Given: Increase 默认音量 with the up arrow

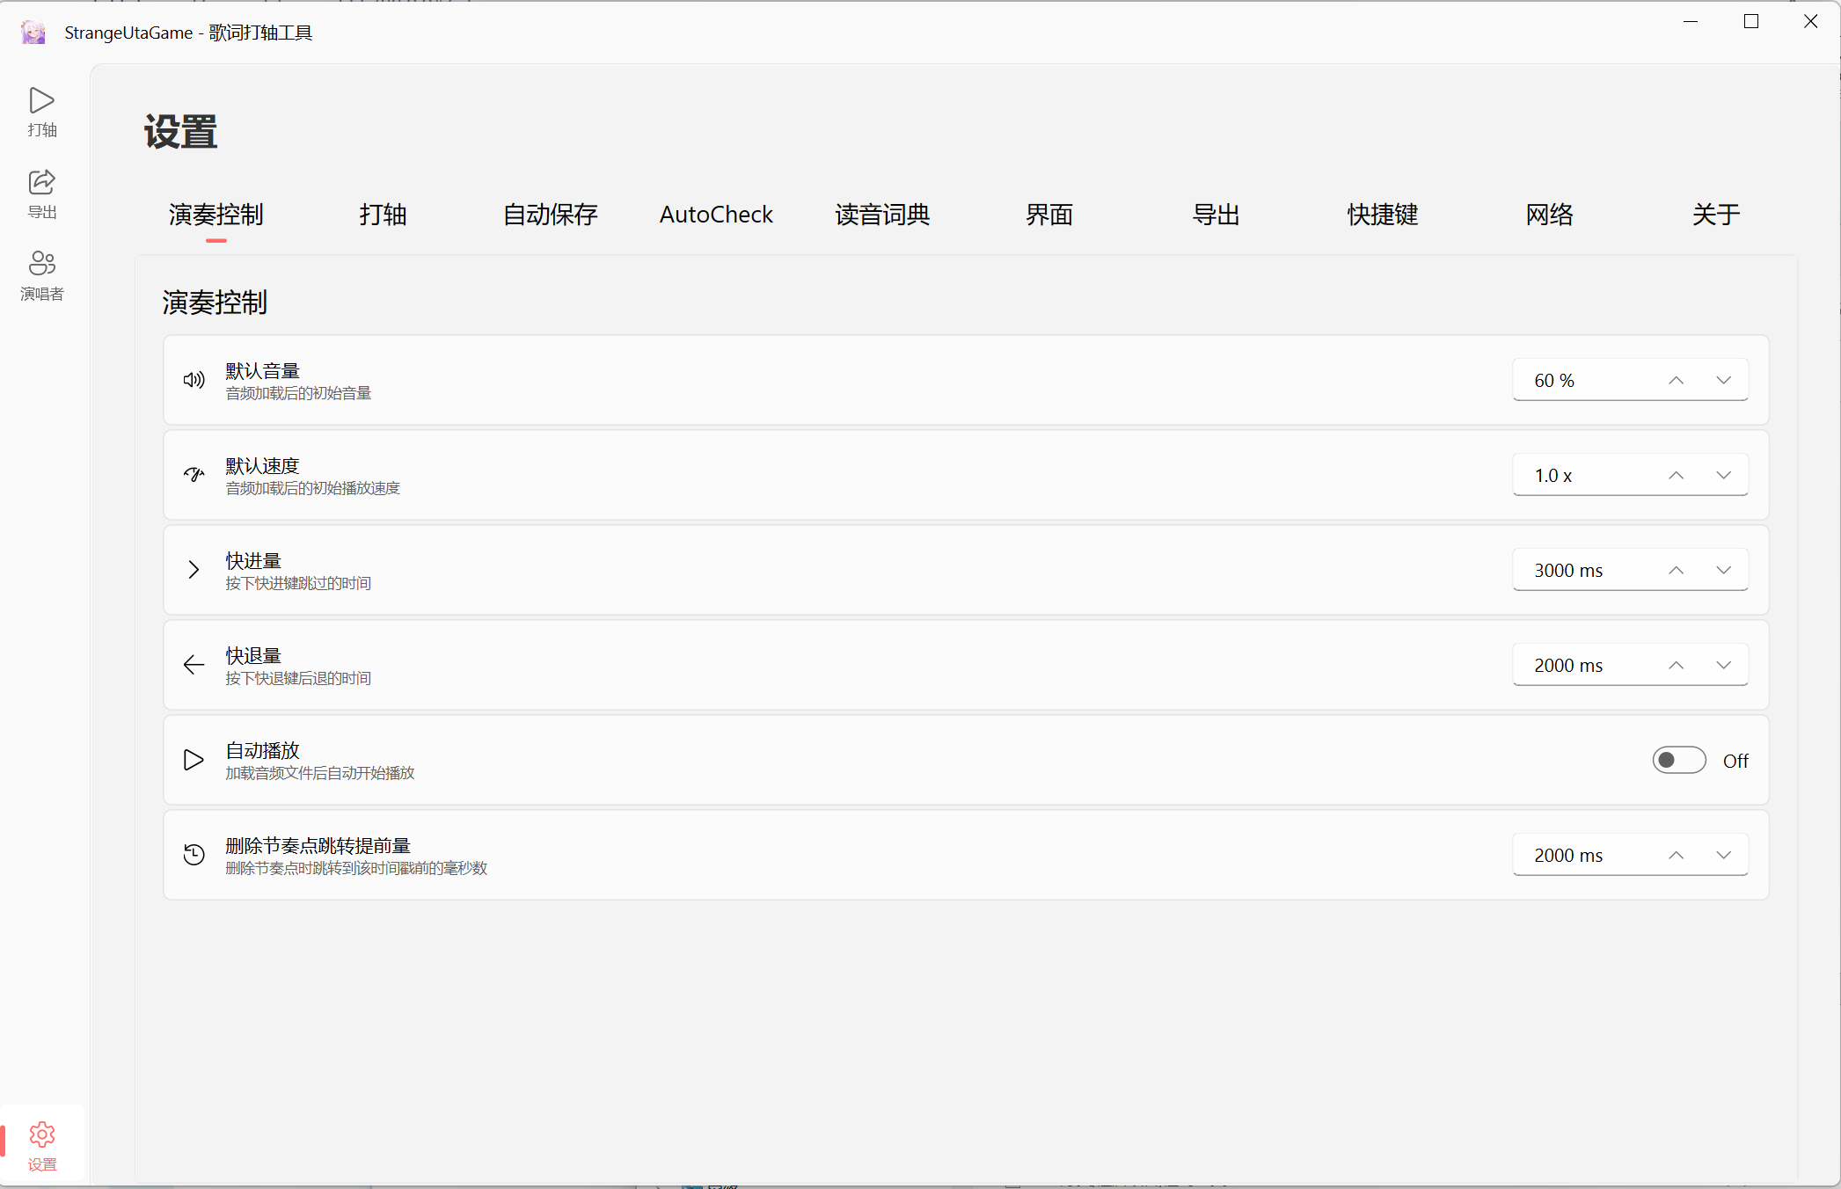Looking at the screenshot, I should [1677, 380].
